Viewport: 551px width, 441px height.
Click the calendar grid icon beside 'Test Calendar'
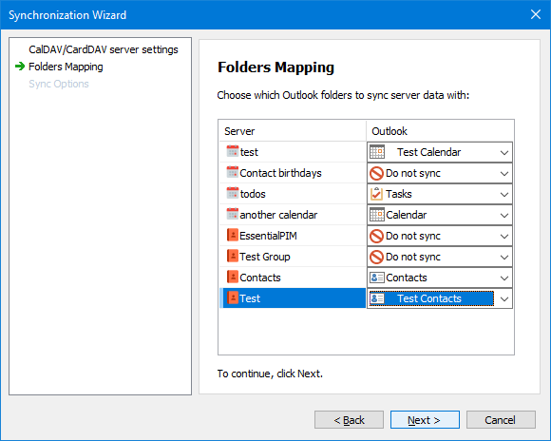point(377,152)
